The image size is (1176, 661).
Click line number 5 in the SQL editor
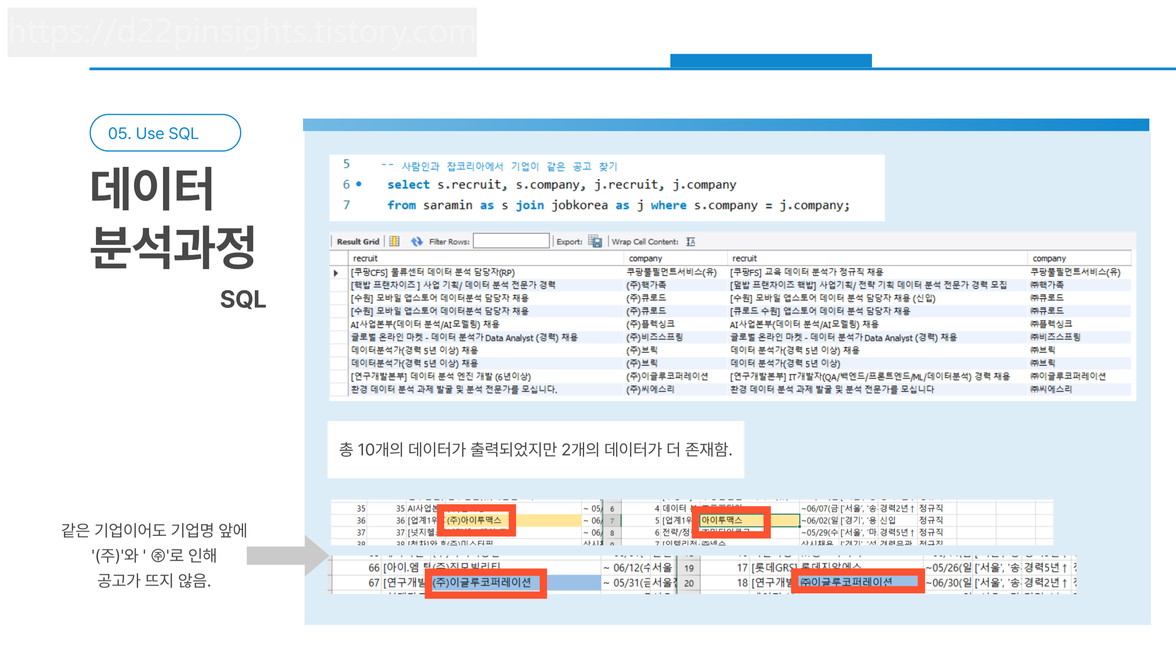(347, 164)
